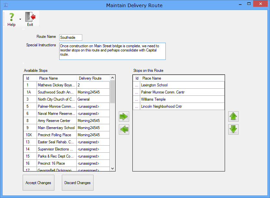
Task: Select Army Reserve Center row
Action: click(66, 121)
